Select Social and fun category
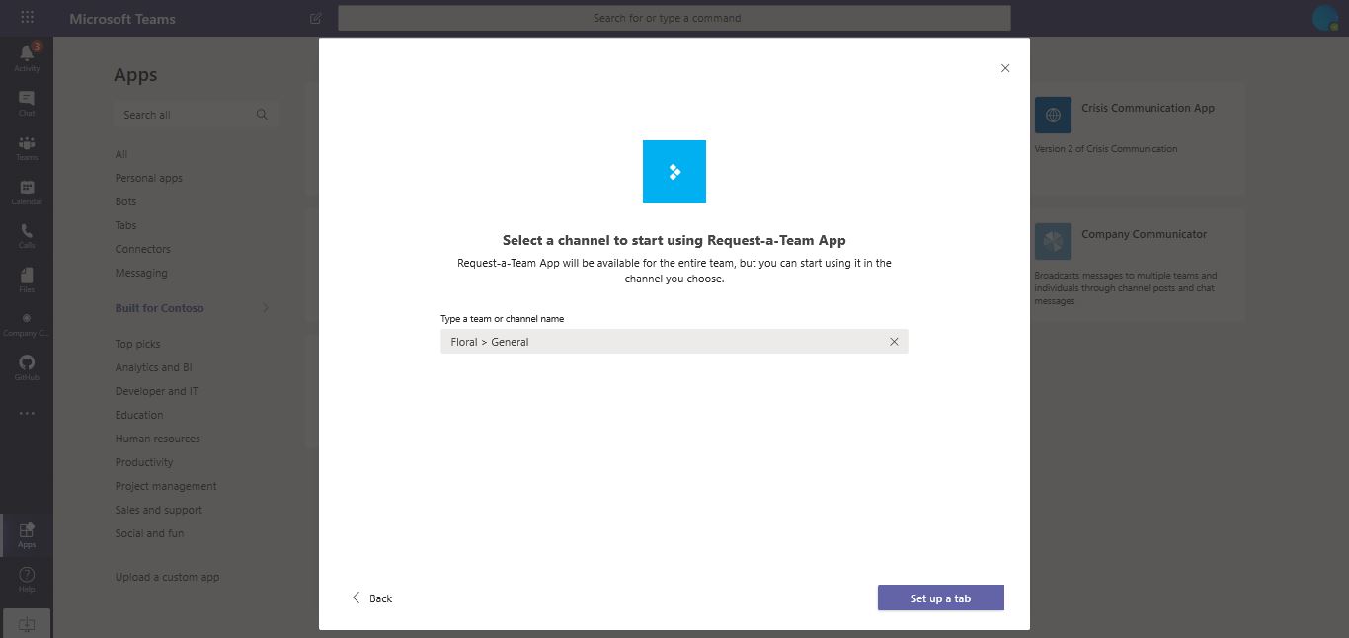The image size is (1349, 638). coord(150,533)
